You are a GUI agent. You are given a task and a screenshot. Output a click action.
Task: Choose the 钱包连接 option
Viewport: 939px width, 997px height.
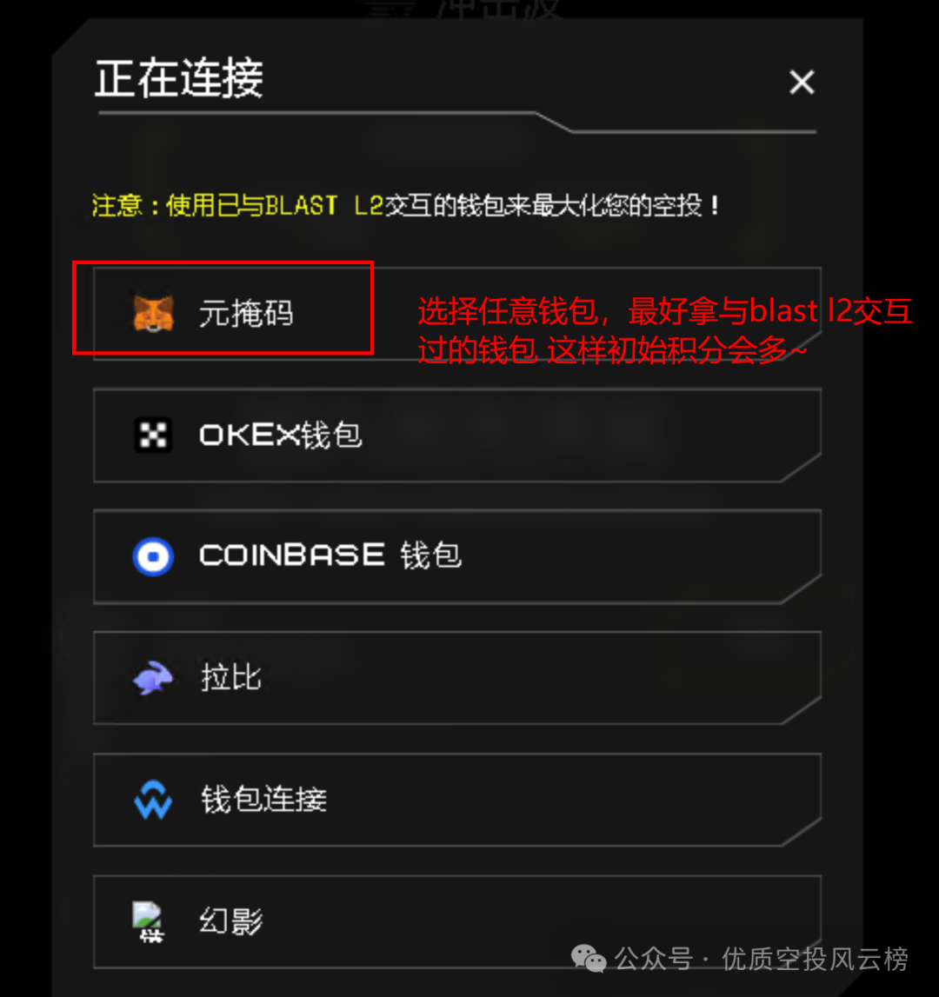point(457,800)
